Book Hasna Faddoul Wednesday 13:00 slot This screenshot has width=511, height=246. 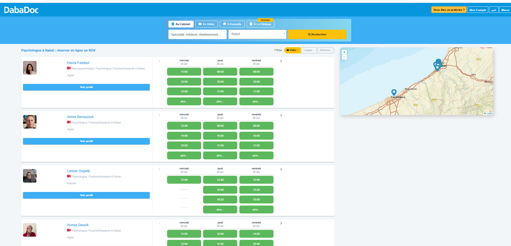pyautogui.click(x=184, y=92)
